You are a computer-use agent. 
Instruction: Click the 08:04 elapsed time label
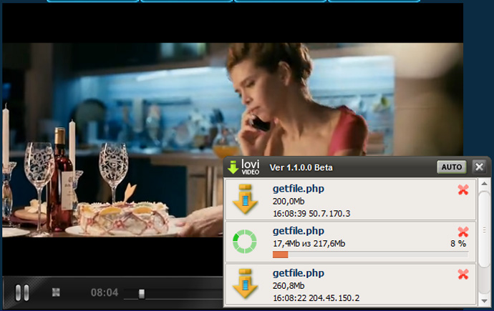pos(105,292)
